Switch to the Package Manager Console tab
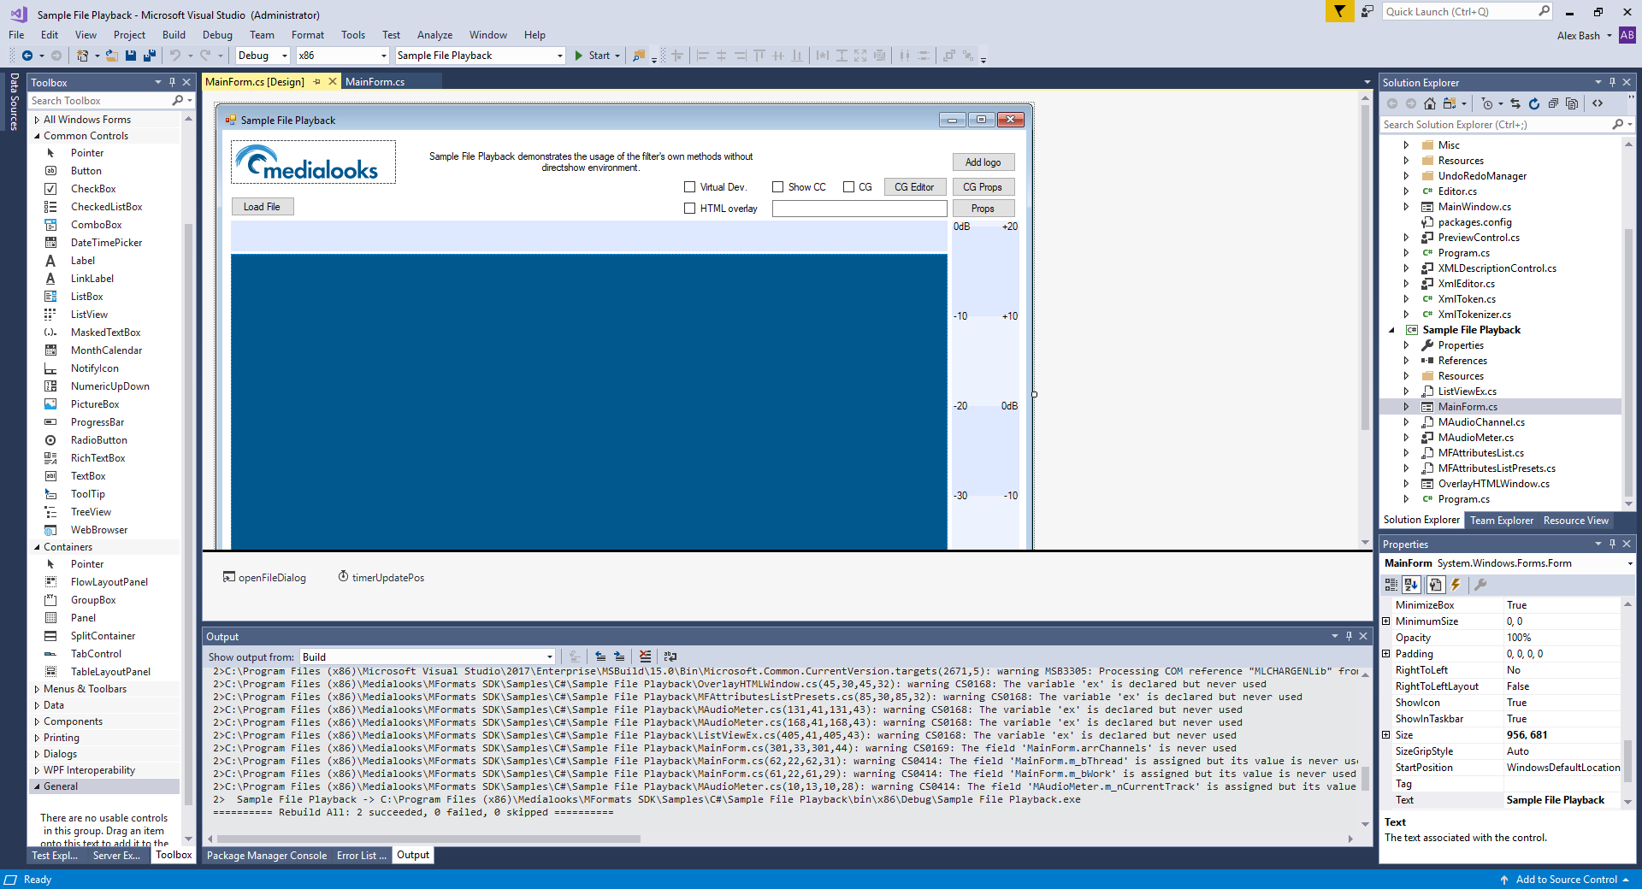The width and height of the screenshot is (1642, 889). coord(267,855)
